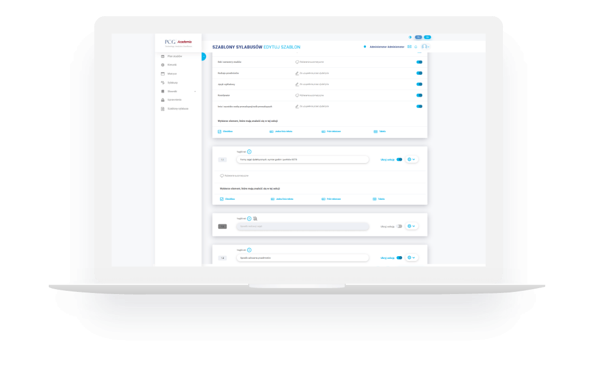Screen dimensions: 594x365
Task: Open settings gear dropdown for section 1.1
Action: point(411,160)
